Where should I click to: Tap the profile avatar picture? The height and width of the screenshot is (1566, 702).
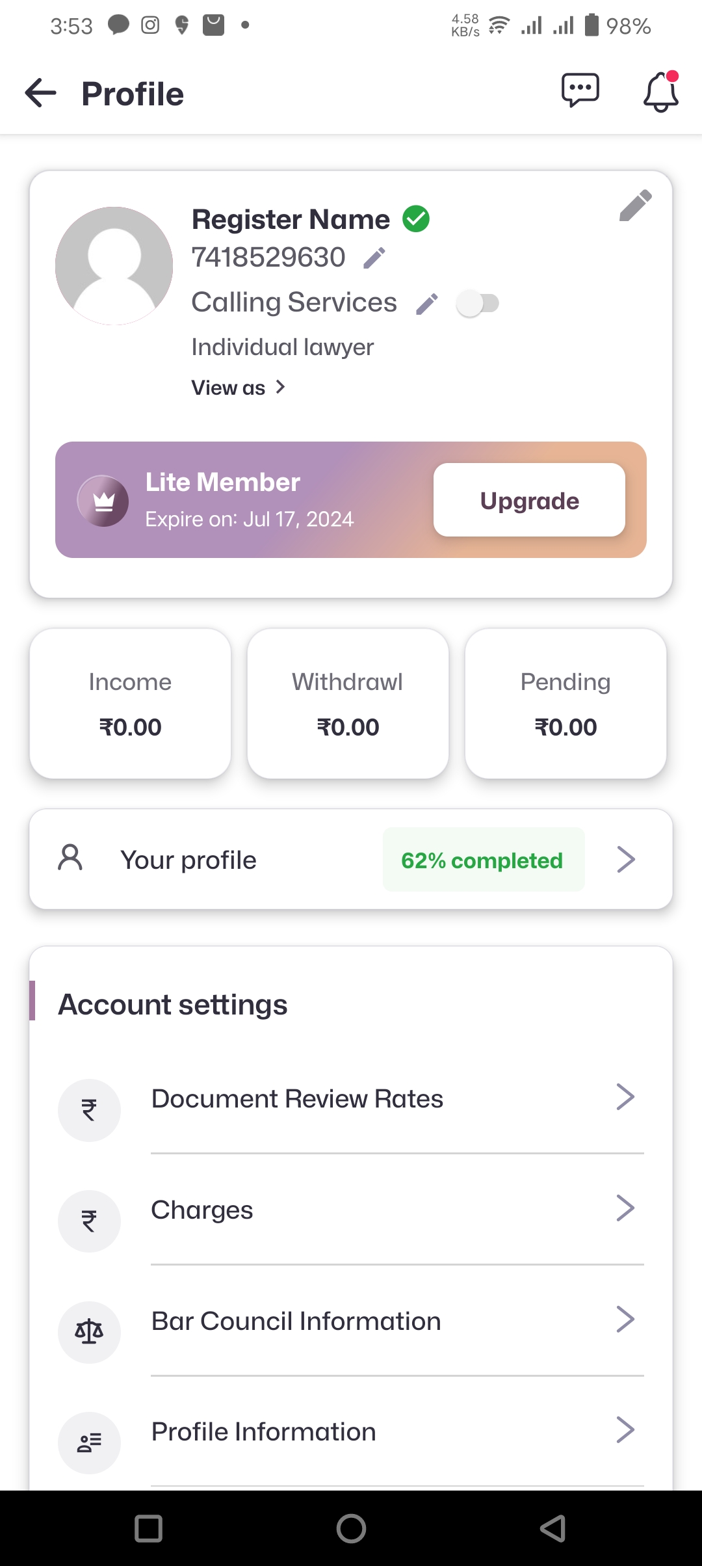pos(114,266)
